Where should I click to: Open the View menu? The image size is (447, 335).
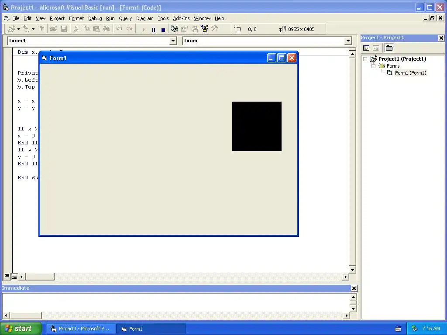tap(41, 18)
